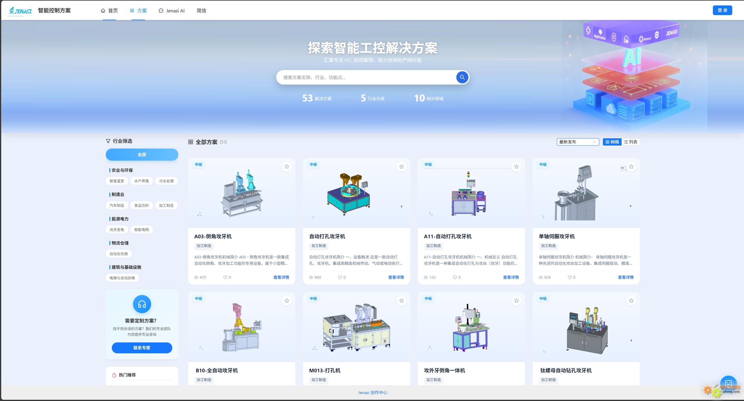Open the 最新发布 sort dropdown

[577, 142]
